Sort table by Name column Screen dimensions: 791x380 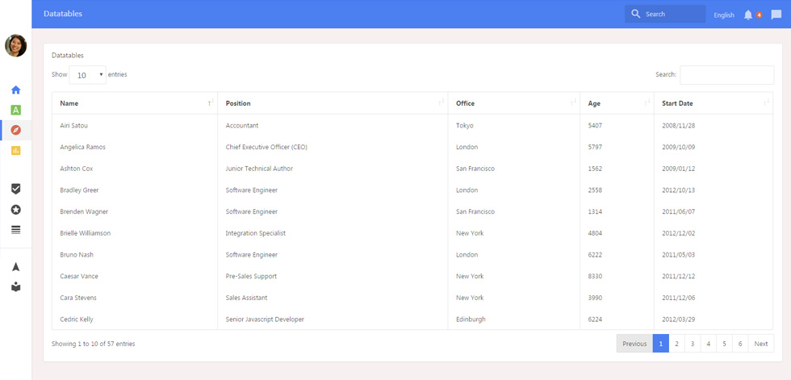pos(135,103)
